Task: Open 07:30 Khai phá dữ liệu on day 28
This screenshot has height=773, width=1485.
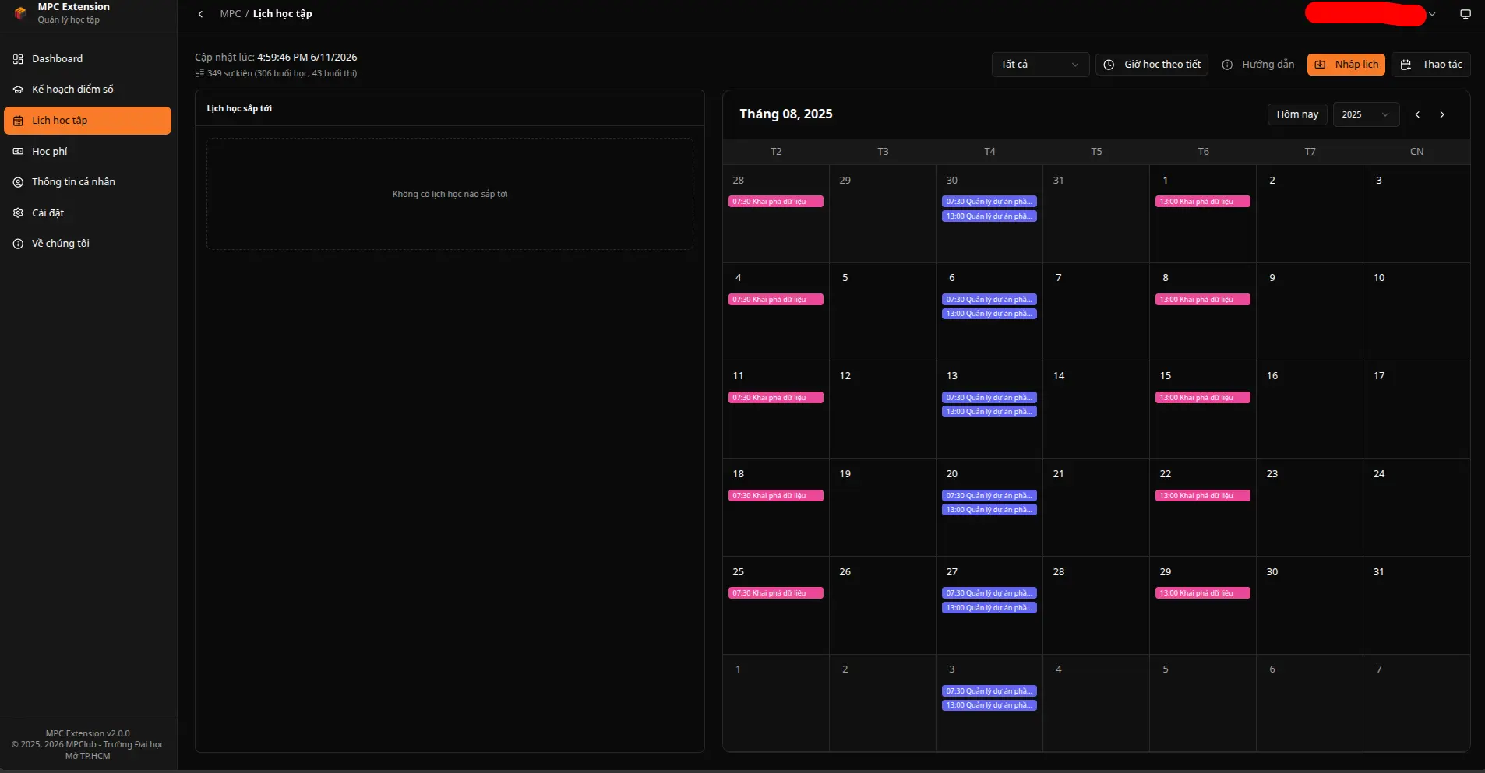Action: [x=775, y=202]
